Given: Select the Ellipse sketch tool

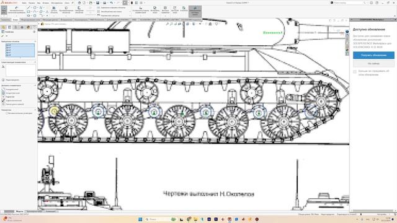Looking at the screenshot, I should click(x=41, y=12).
